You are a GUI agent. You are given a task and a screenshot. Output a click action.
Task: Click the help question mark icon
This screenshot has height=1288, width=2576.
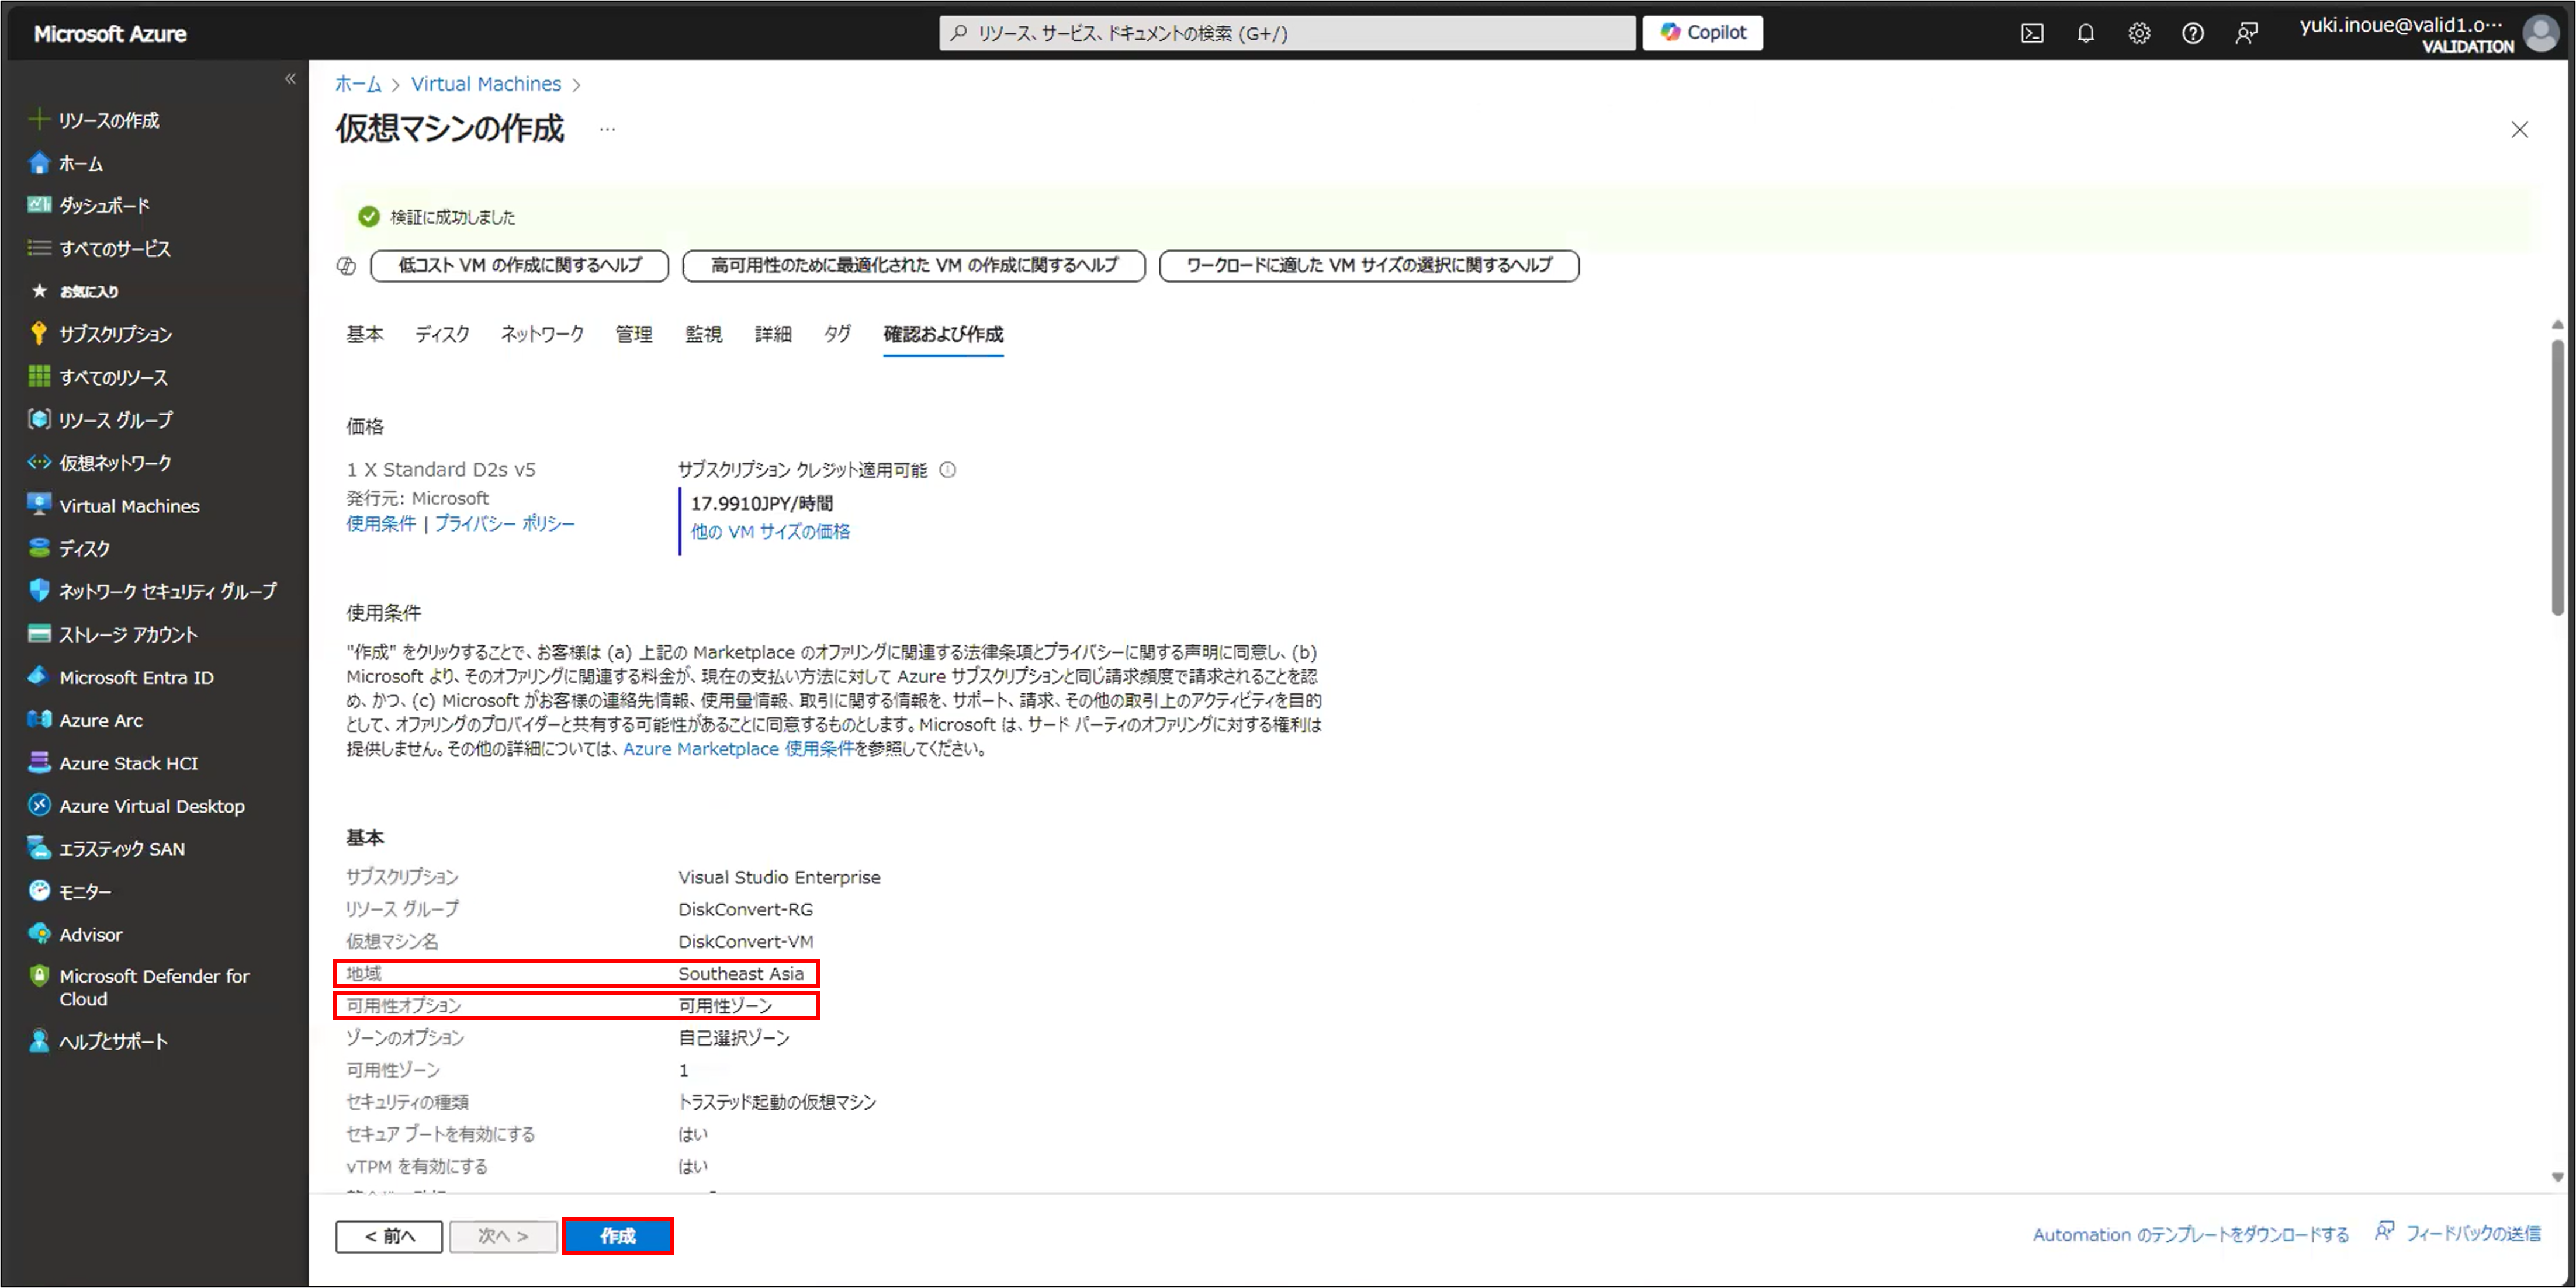[x=2192, y=34]
